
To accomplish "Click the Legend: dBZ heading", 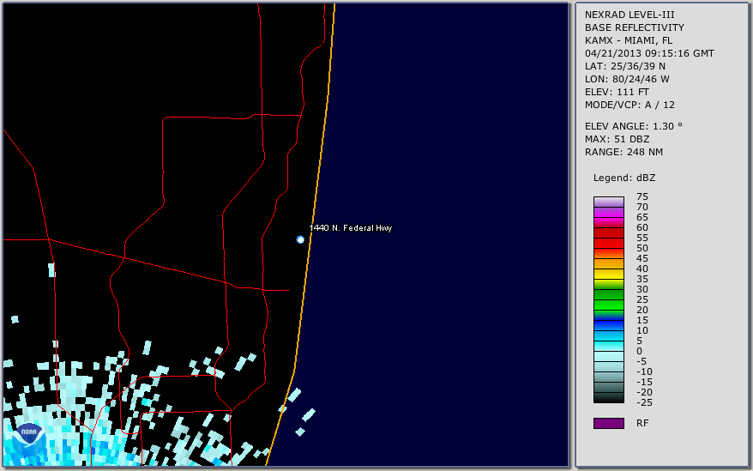I will coord(624,178).
